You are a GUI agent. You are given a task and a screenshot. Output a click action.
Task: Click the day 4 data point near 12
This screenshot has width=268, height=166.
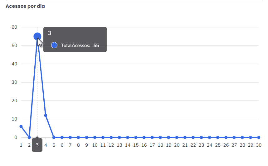coord(46,115)
